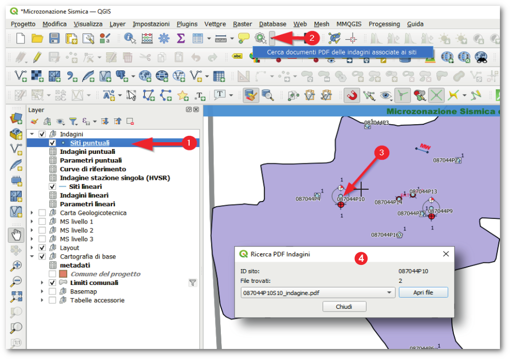This screenshot has height=359, width=510.
Task: Enable the MS livello 3 checkbox
Action: tap(42, 239)
